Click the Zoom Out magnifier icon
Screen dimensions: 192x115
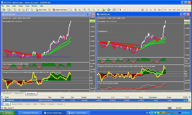[89, 10]
